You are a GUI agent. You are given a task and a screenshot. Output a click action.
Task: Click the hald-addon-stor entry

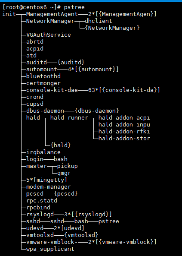(124, 139)
